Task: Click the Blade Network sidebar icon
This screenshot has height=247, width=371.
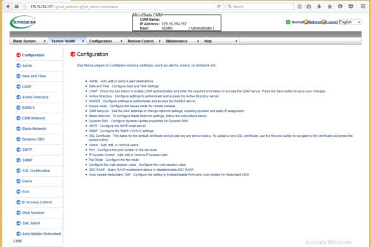Action: tap(18, 129)
